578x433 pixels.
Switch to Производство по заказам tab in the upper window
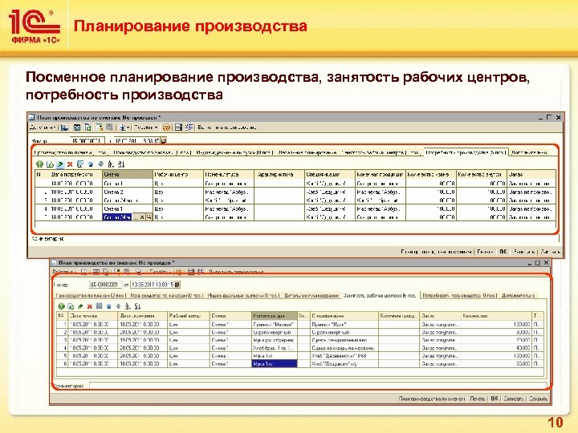(153, 152)
